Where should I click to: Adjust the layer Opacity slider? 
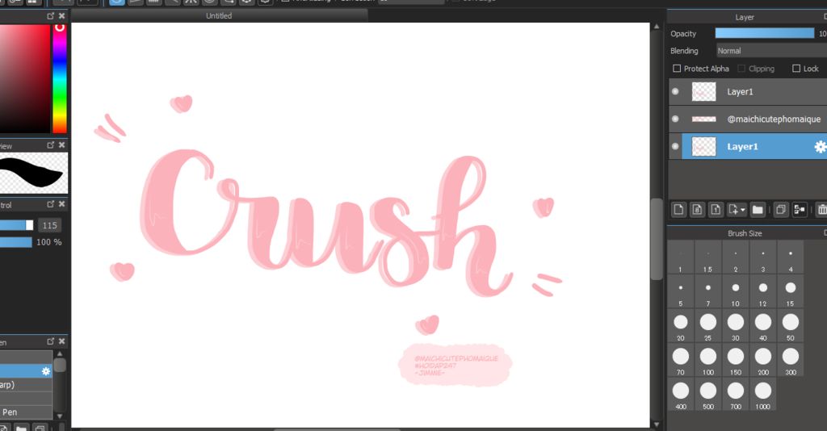(764, 33)
